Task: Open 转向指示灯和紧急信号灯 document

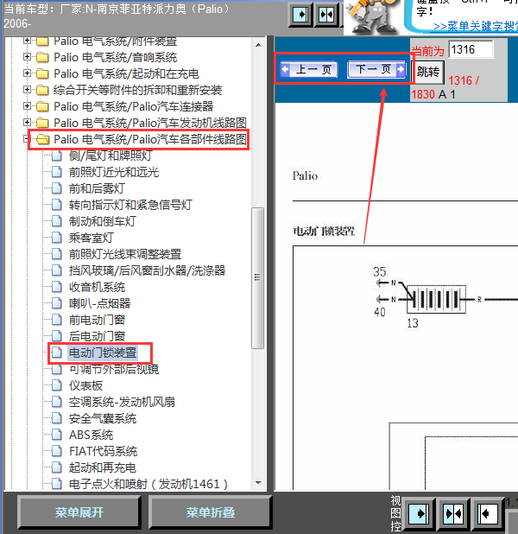Action: 130,205
